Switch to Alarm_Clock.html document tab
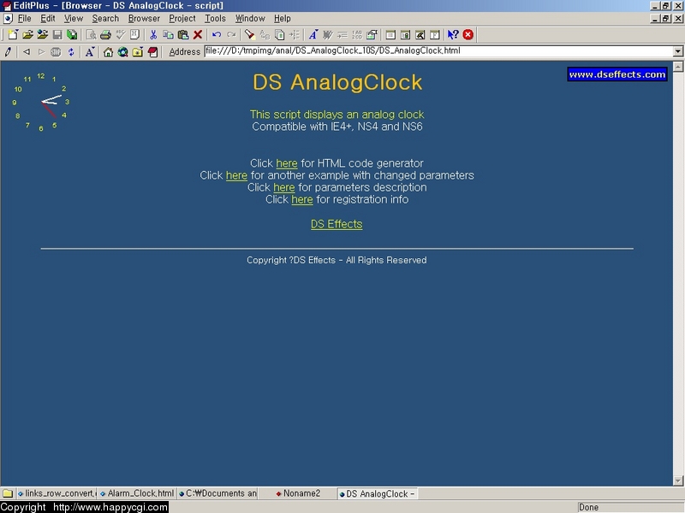The image size is (685, 513). (x=137, y=493)
